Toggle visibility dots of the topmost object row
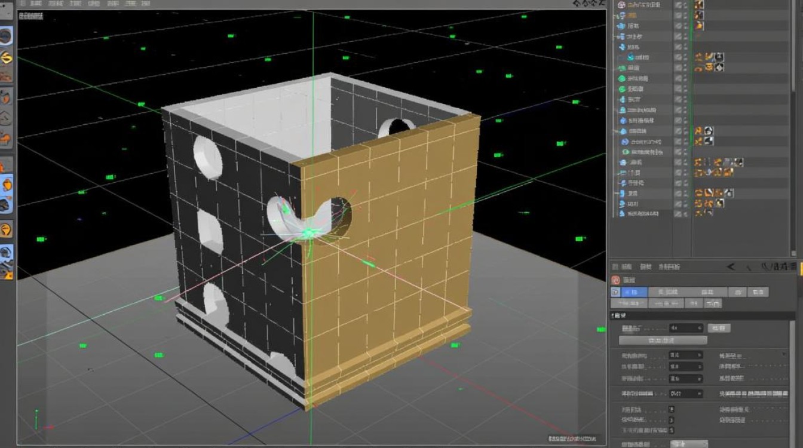 pyautogui.click(x=679, y=4)
